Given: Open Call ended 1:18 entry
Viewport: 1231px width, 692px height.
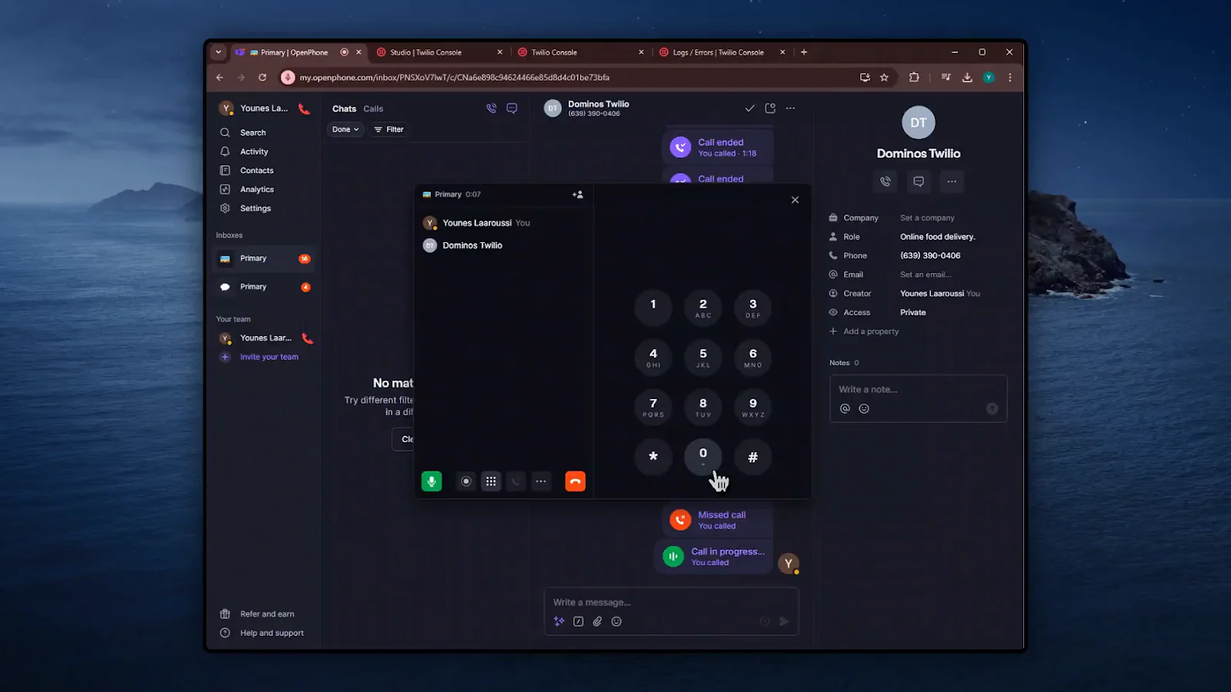Looking at the screenshot, I should click(717, 148).
